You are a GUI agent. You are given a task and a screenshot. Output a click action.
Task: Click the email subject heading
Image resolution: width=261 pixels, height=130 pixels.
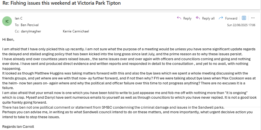(x=62, y=3)
